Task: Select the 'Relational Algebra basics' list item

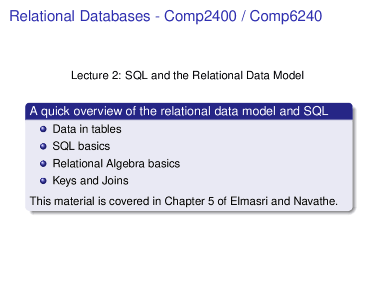Action: click(x=116, y=164)
